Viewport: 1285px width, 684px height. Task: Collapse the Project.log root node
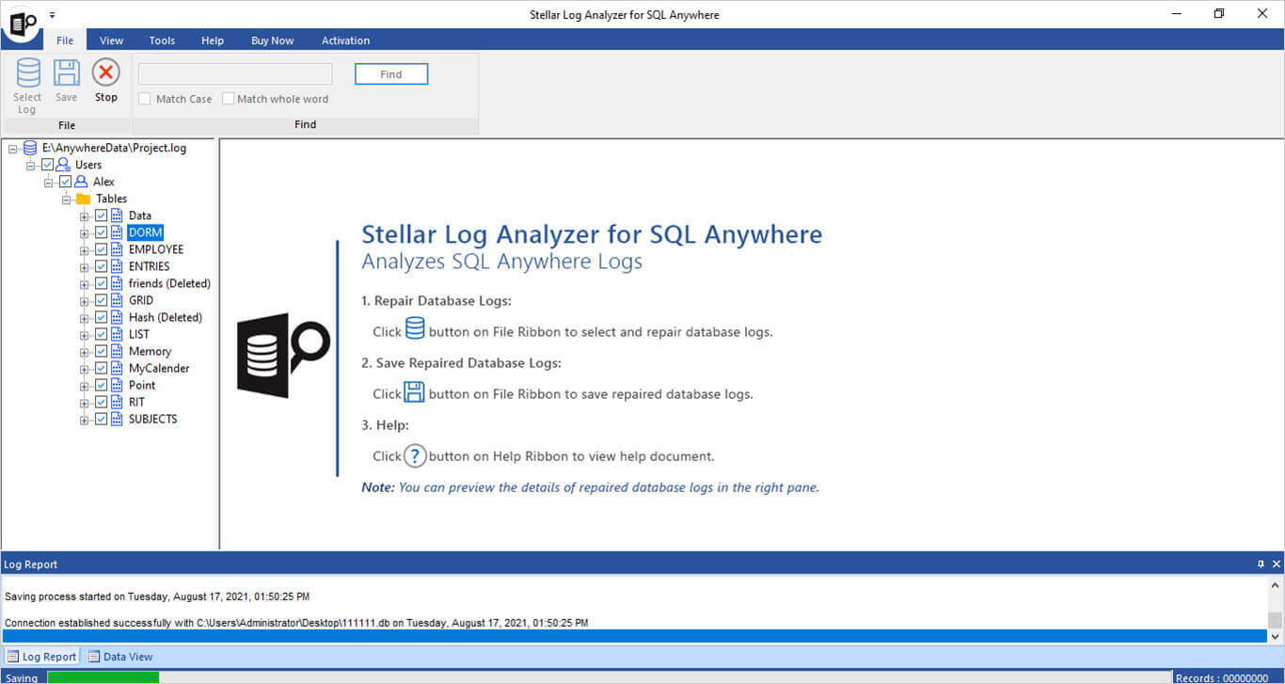tap(13, 148)
